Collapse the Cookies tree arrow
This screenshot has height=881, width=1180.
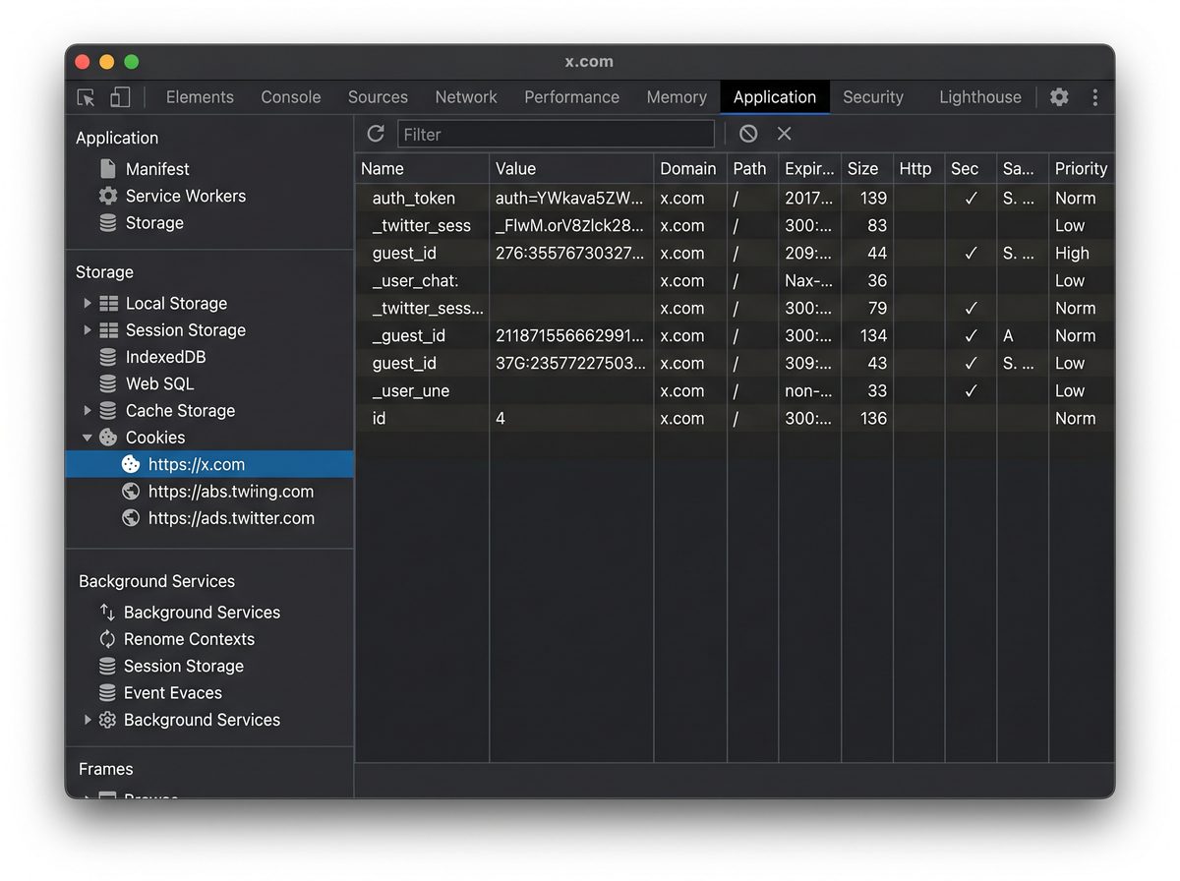tap(88, 438)
